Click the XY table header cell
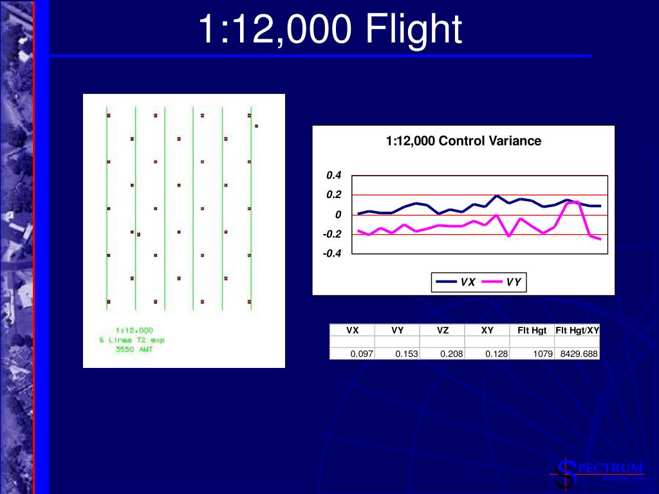 487,330
